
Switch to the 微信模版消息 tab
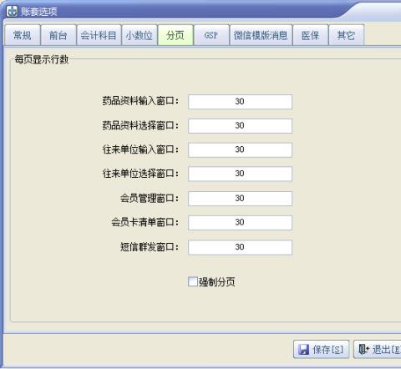(x=261, y=35)
